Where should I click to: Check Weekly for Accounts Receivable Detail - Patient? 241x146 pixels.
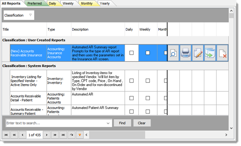click(148, 98)
